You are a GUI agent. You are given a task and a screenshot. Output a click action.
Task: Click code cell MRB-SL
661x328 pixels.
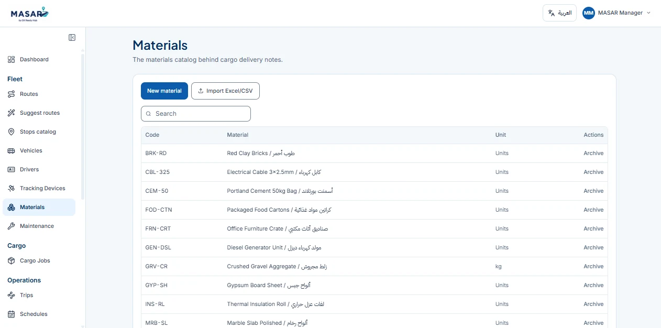(x=157, y=323)
